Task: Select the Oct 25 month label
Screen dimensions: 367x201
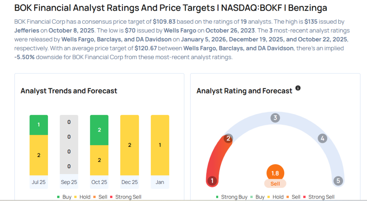Action: pos(99,182)
